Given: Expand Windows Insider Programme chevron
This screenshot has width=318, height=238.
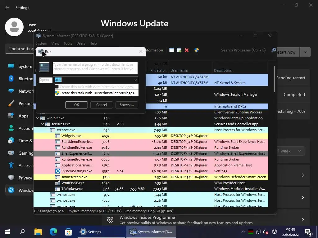Looking at the screenshot, I should [302, 220].
